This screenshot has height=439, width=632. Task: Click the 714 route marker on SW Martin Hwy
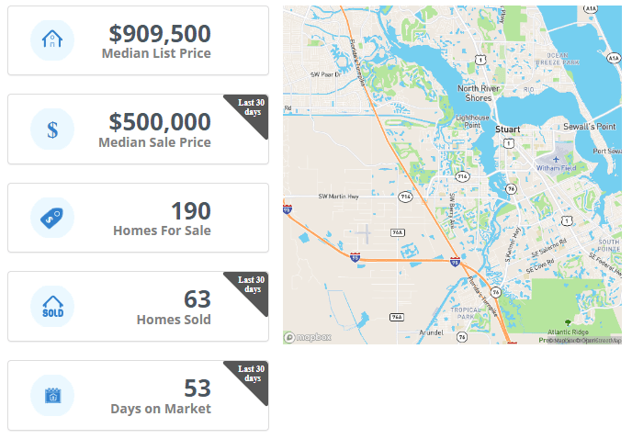tap(405, 197)
